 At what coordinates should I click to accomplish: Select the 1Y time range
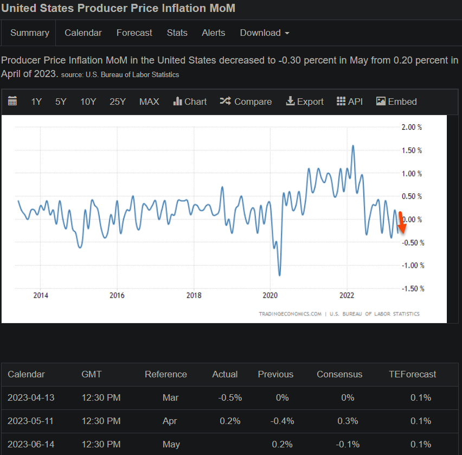(36, 102)
